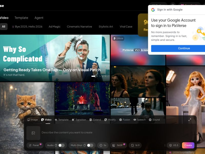Viewport: 205px width, 154px height.
Task: Turn on the Multi-Shot switch
Action: (x=90, y=145)
